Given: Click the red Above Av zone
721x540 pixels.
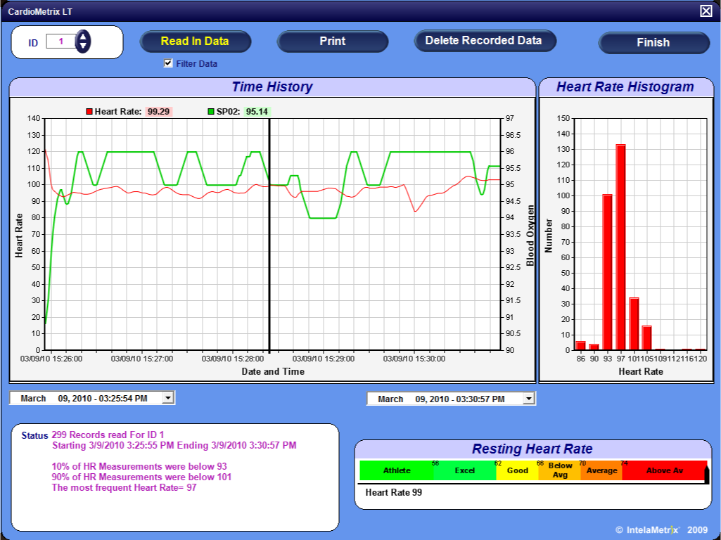Looking at the screenshot, I should (x=664, y=470).
